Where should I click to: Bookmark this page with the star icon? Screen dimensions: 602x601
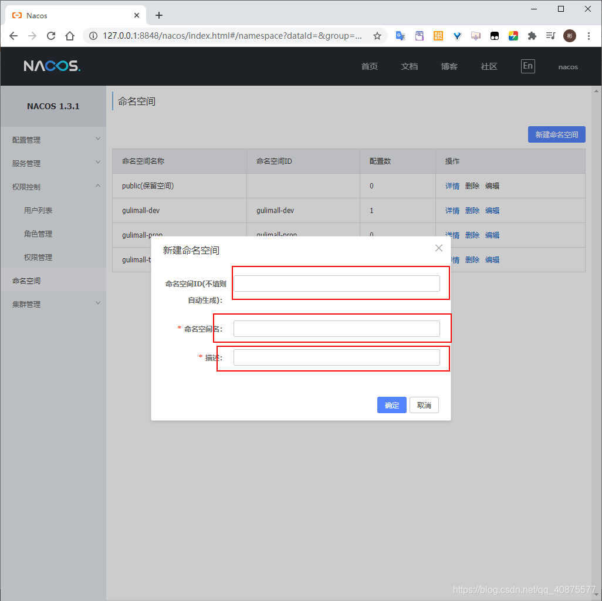[377, 36]
